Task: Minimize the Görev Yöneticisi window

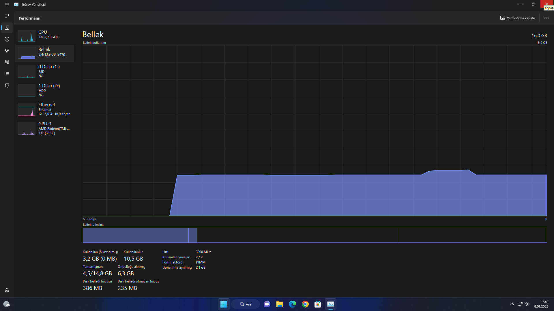Action: (521, 4)
